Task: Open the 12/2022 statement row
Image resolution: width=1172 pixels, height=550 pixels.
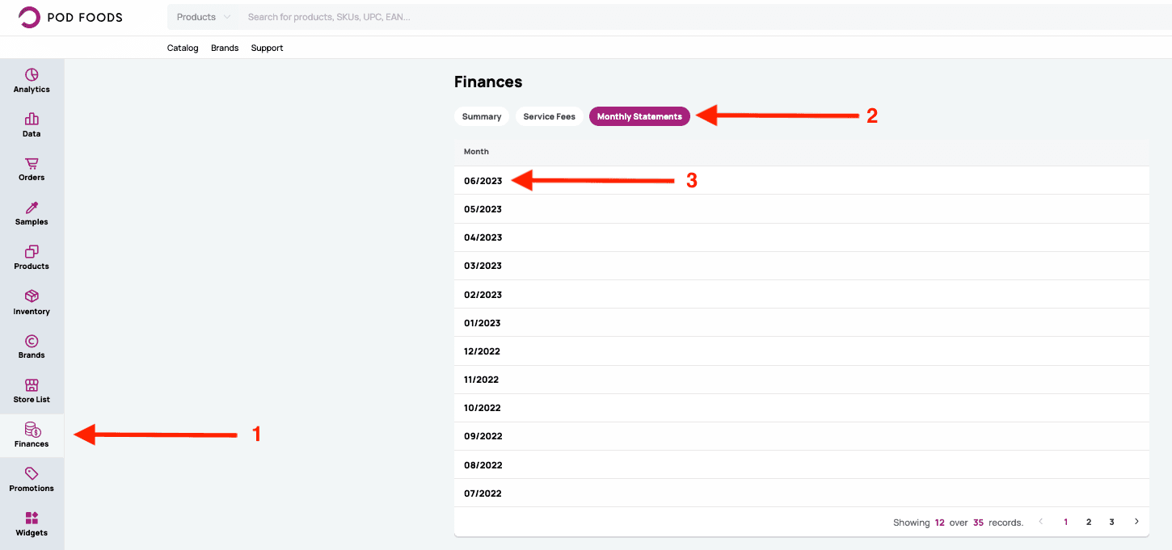Action: pyautogui.click(x=801, y=351)
